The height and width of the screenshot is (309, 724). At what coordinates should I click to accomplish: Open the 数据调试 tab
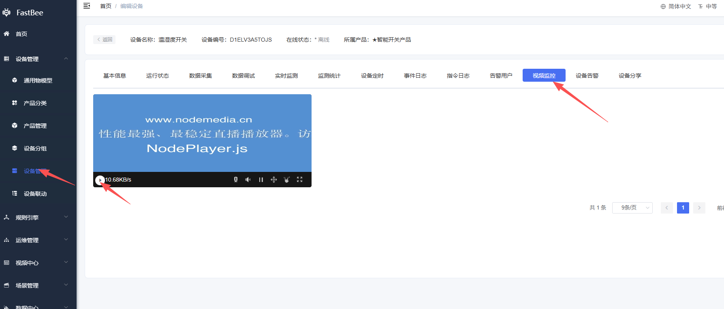243,76
